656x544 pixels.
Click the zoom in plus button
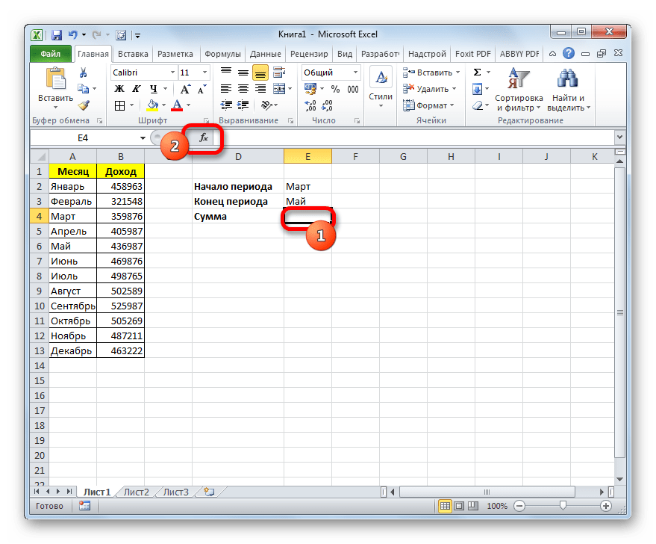tap(606, 506)
